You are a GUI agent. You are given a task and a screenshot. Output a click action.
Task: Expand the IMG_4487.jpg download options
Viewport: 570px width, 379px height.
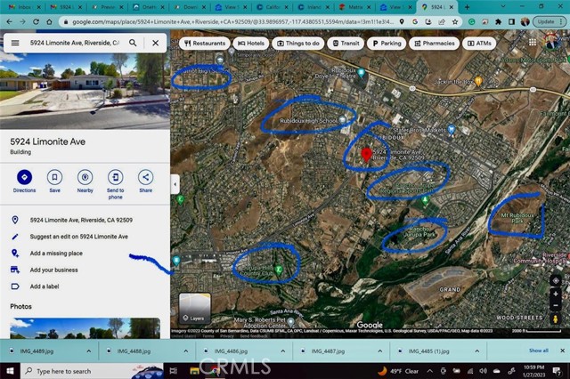tap(380, 351)
